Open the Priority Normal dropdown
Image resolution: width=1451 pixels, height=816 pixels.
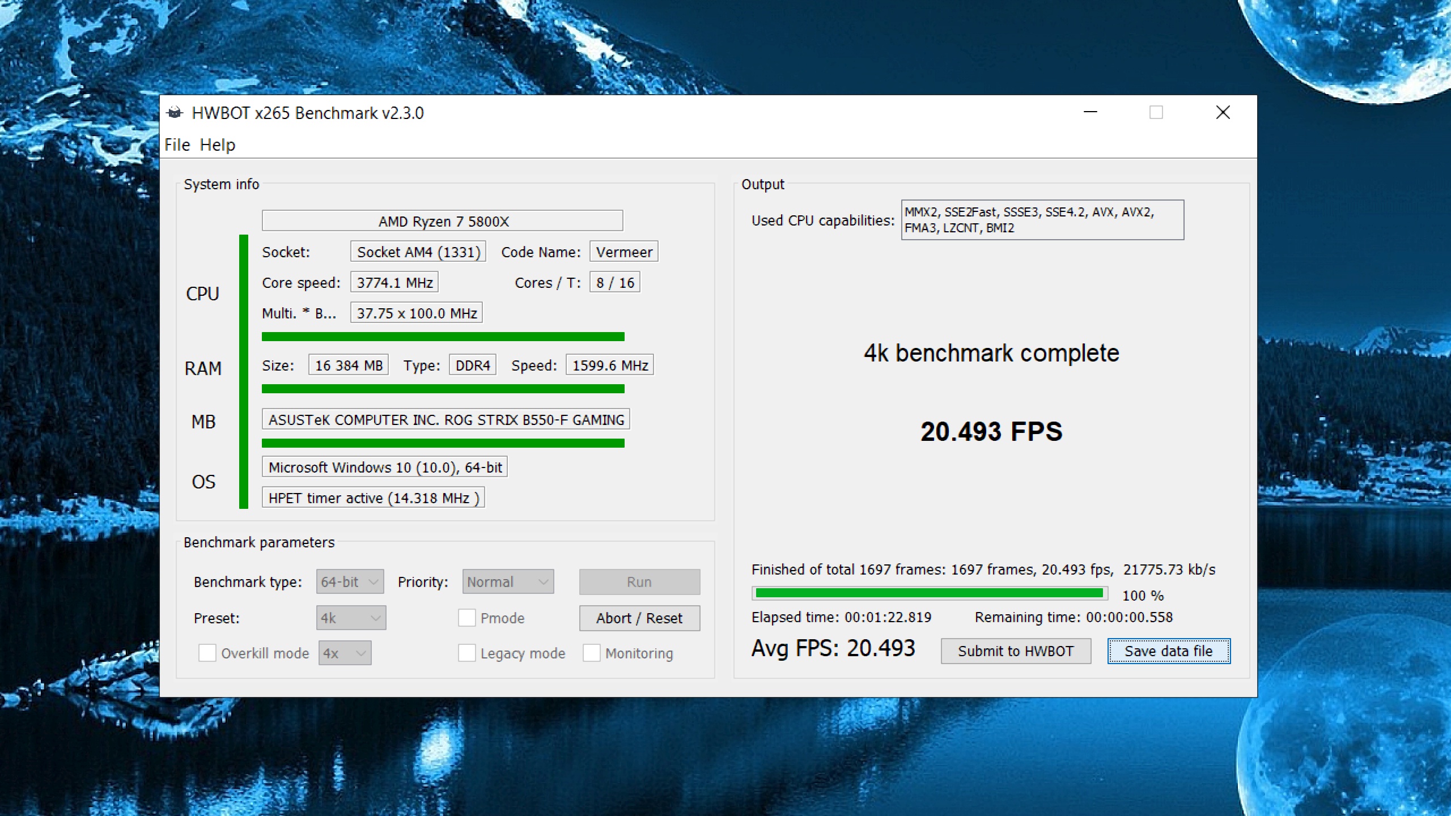point(508,582)
